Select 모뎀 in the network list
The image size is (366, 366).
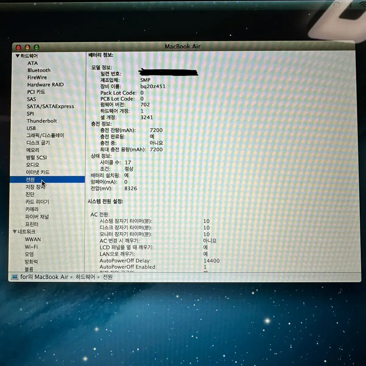[x=29, y=254]
